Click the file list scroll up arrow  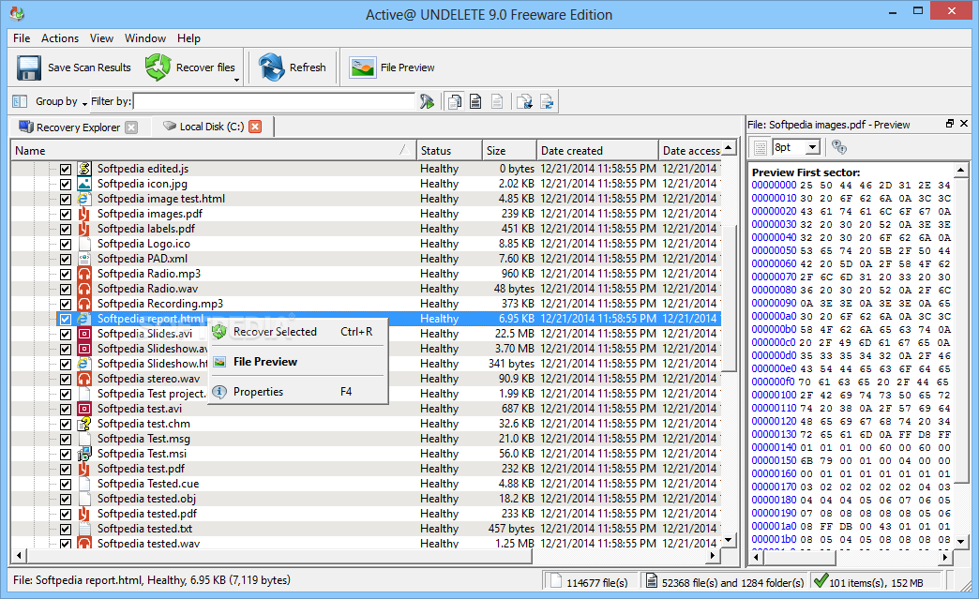pos(729,148)
